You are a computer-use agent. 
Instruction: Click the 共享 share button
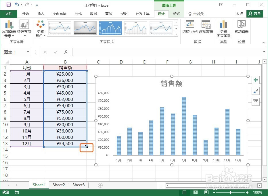tap(256, 14)
